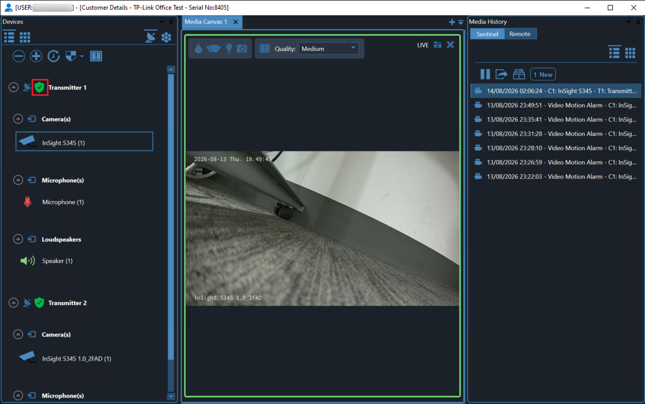The height and width of the screenshot is (404, 645).
Task: Toggle the red Microphone (1) icon
Action: [27, 202]
